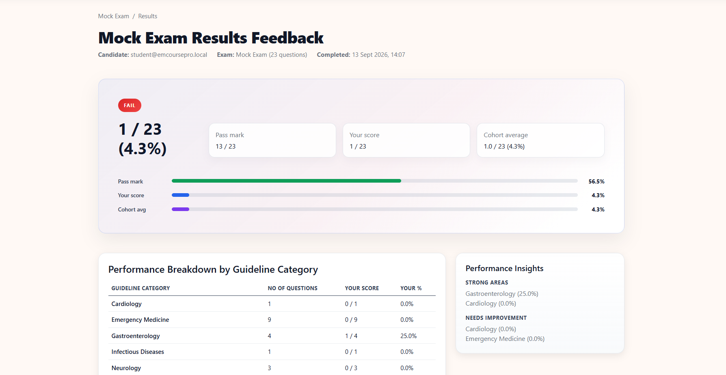Click the blue Your score progress bar
This screenshot has height=375, width=726.
(x=180, y=195)
